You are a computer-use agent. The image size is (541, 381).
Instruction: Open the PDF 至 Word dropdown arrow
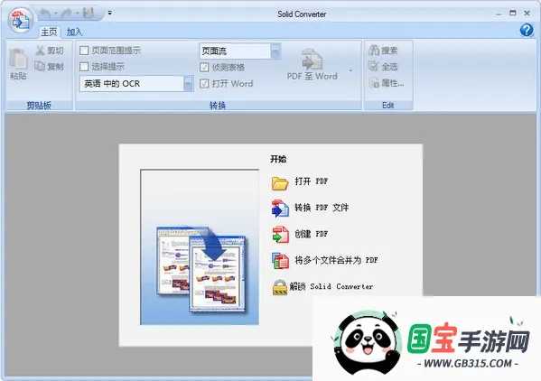pos(351,70)
